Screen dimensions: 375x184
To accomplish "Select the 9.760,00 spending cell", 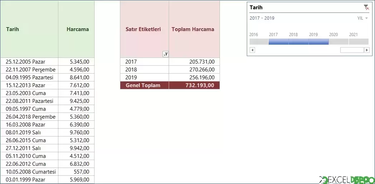I will tap(76, 133).
